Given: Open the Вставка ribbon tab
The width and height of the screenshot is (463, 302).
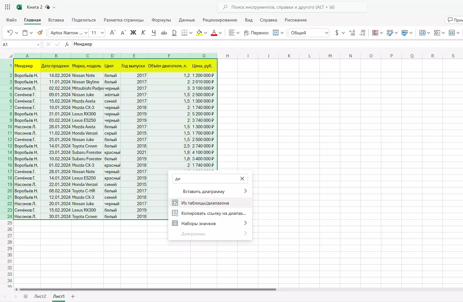Looking at the screenshot, I should click(56, 20).
